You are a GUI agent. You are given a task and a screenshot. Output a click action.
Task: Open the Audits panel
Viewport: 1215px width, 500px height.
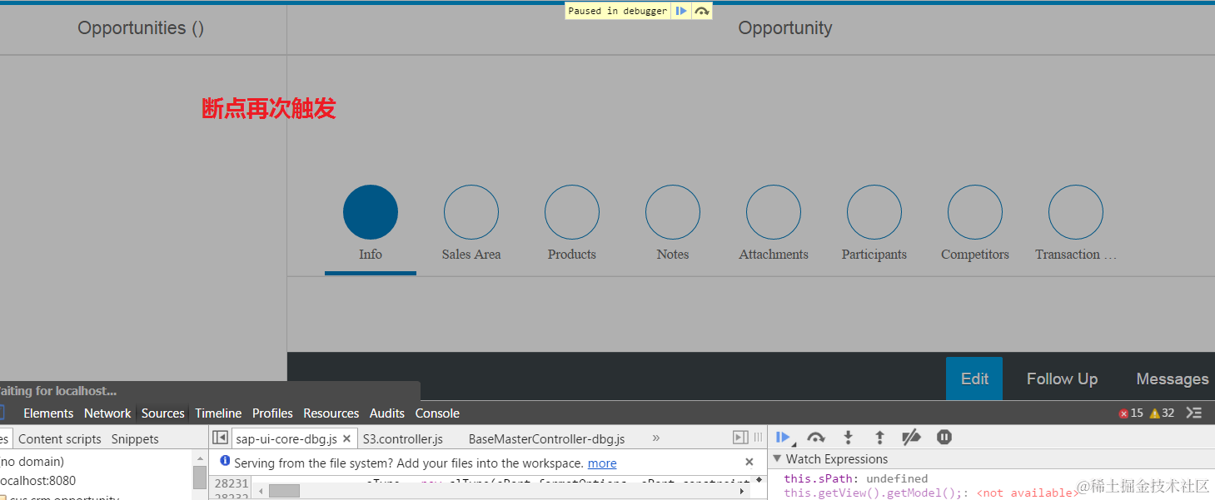[387, 413]
